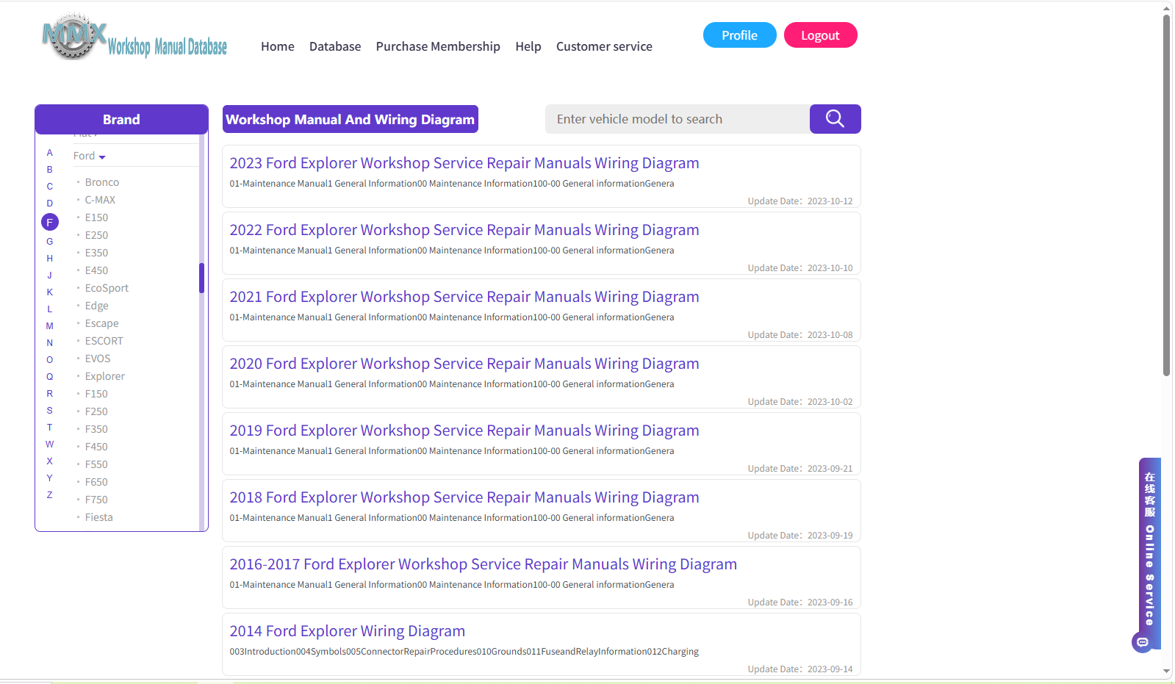Viewport: 1175px width, 684px height.
Task: Jump to brand letter D
Action: pos(50,204)
